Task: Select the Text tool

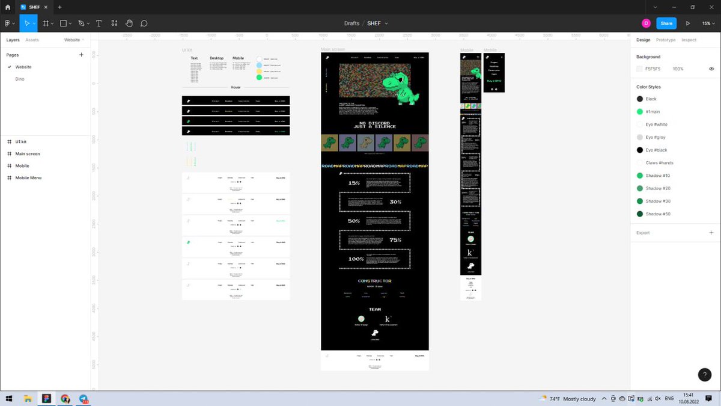Action: [99, 23]
